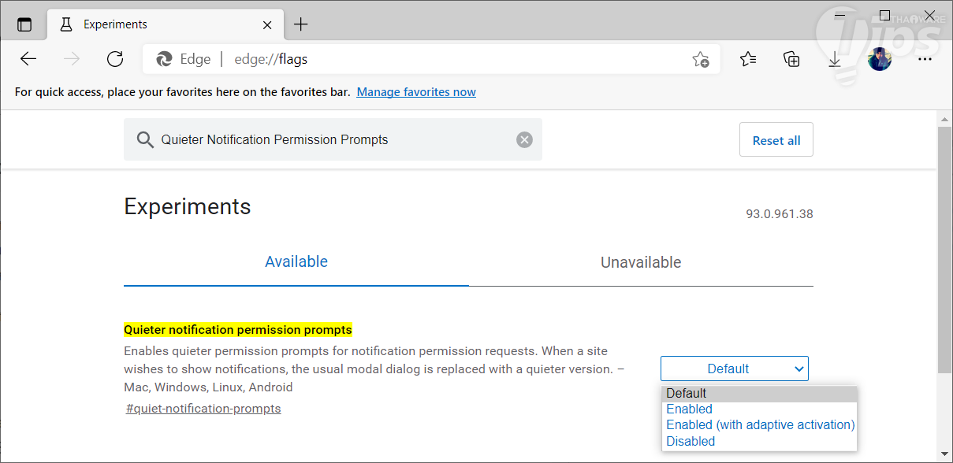This screenshot has height=463, width=953.
Task: Add this page to favorites star
Action: [x=700, y=59]
